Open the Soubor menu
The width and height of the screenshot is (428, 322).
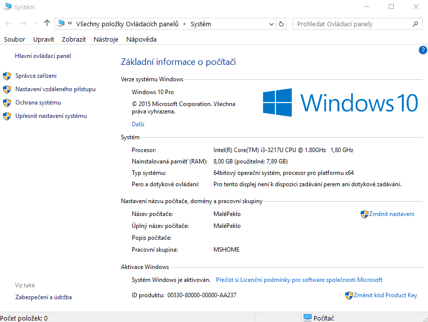(x=14, y=39)
